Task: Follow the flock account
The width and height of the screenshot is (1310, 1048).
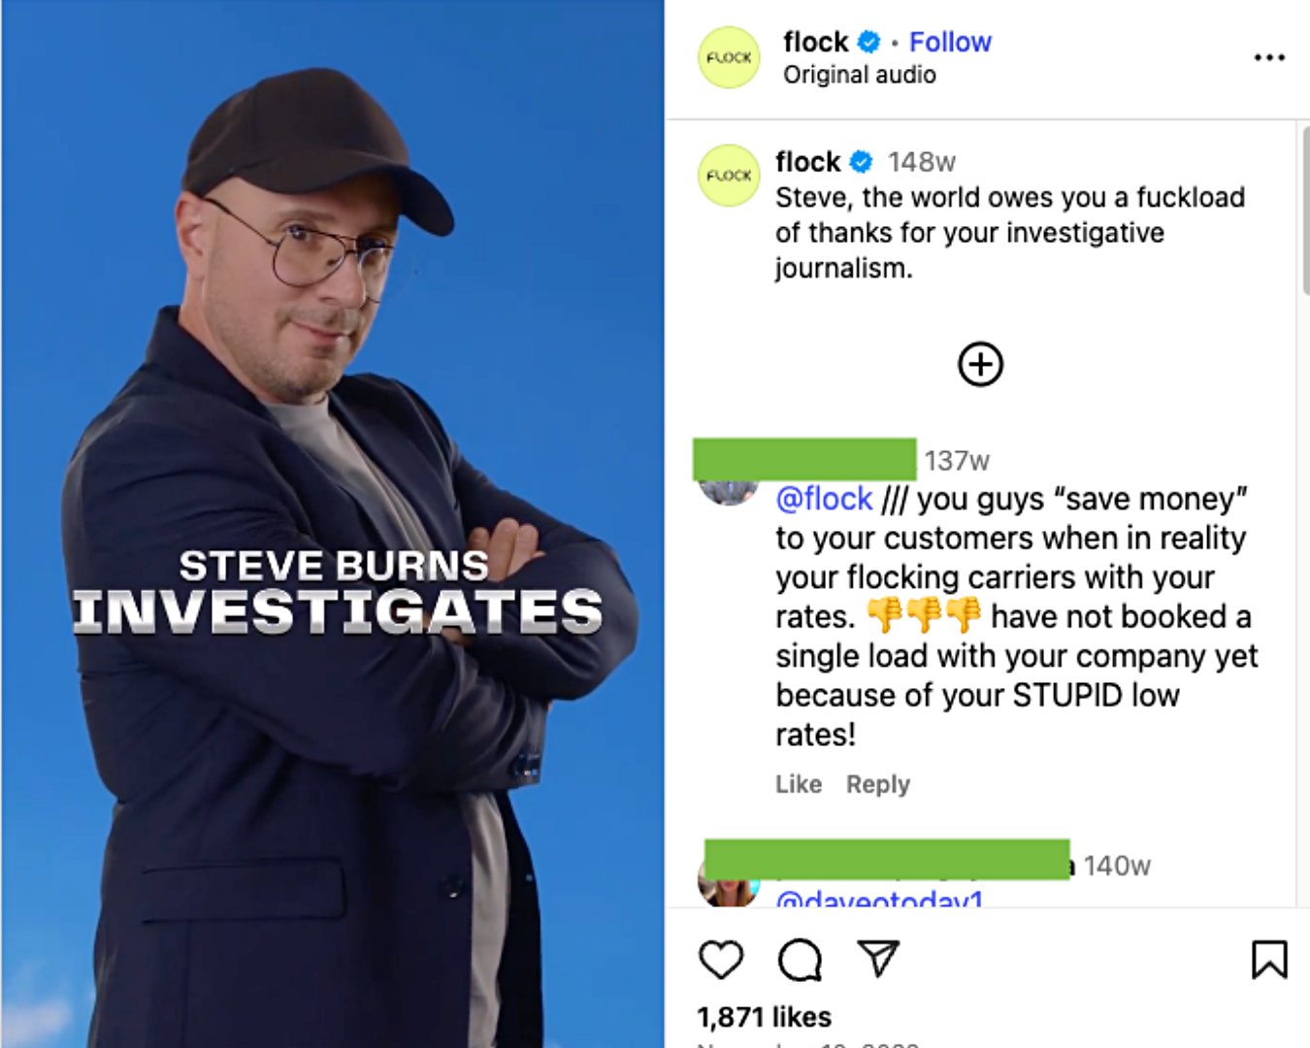Action: pos(950,42)
